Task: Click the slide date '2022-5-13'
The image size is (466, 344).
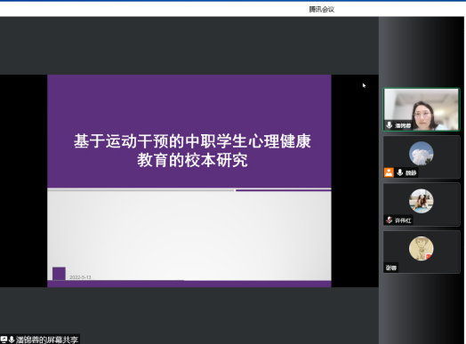Action: pos(80,277)
